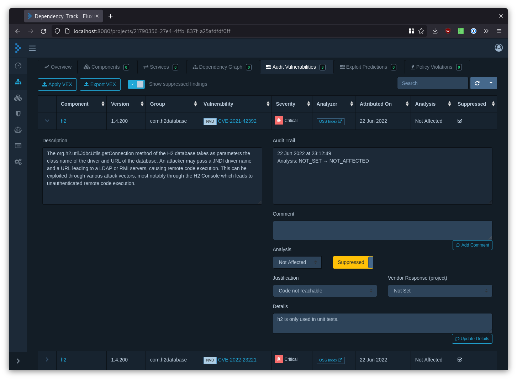Sort the table by Component column

pos(81,104)
